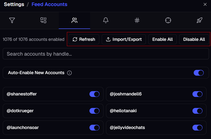Switch off @hellotanaki feed account
This screenshot has height=139, width=211.
(x=197, y=111)
